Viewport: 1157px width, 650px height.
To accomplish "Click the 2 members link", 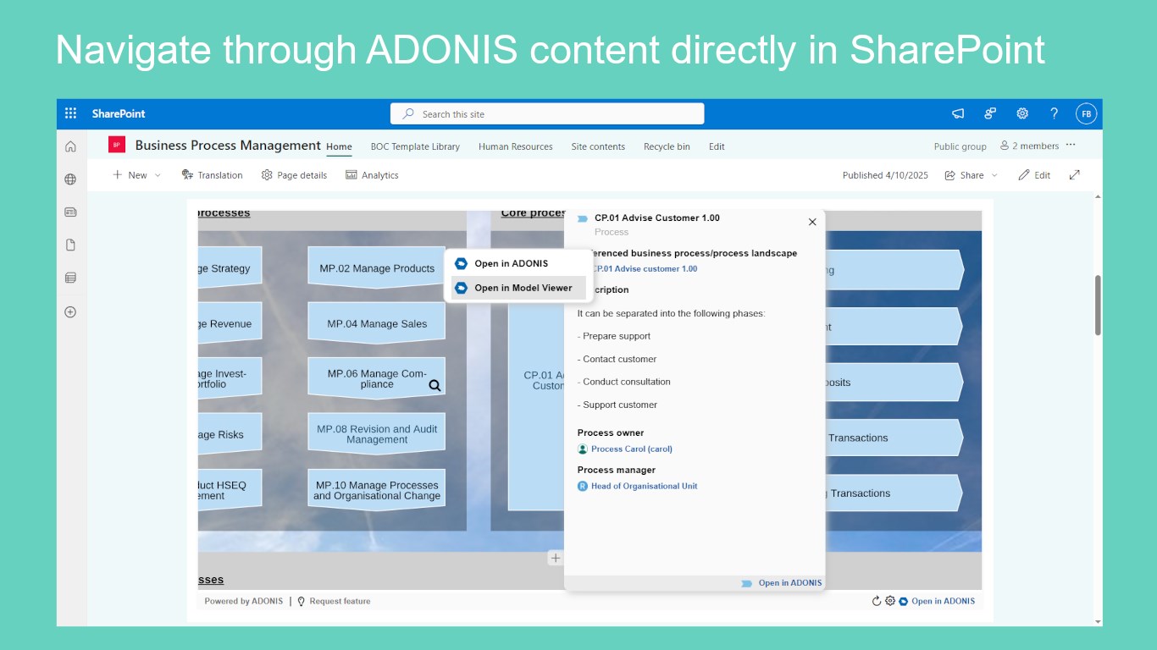I will pyautogui.click(x=1030, y=146).
